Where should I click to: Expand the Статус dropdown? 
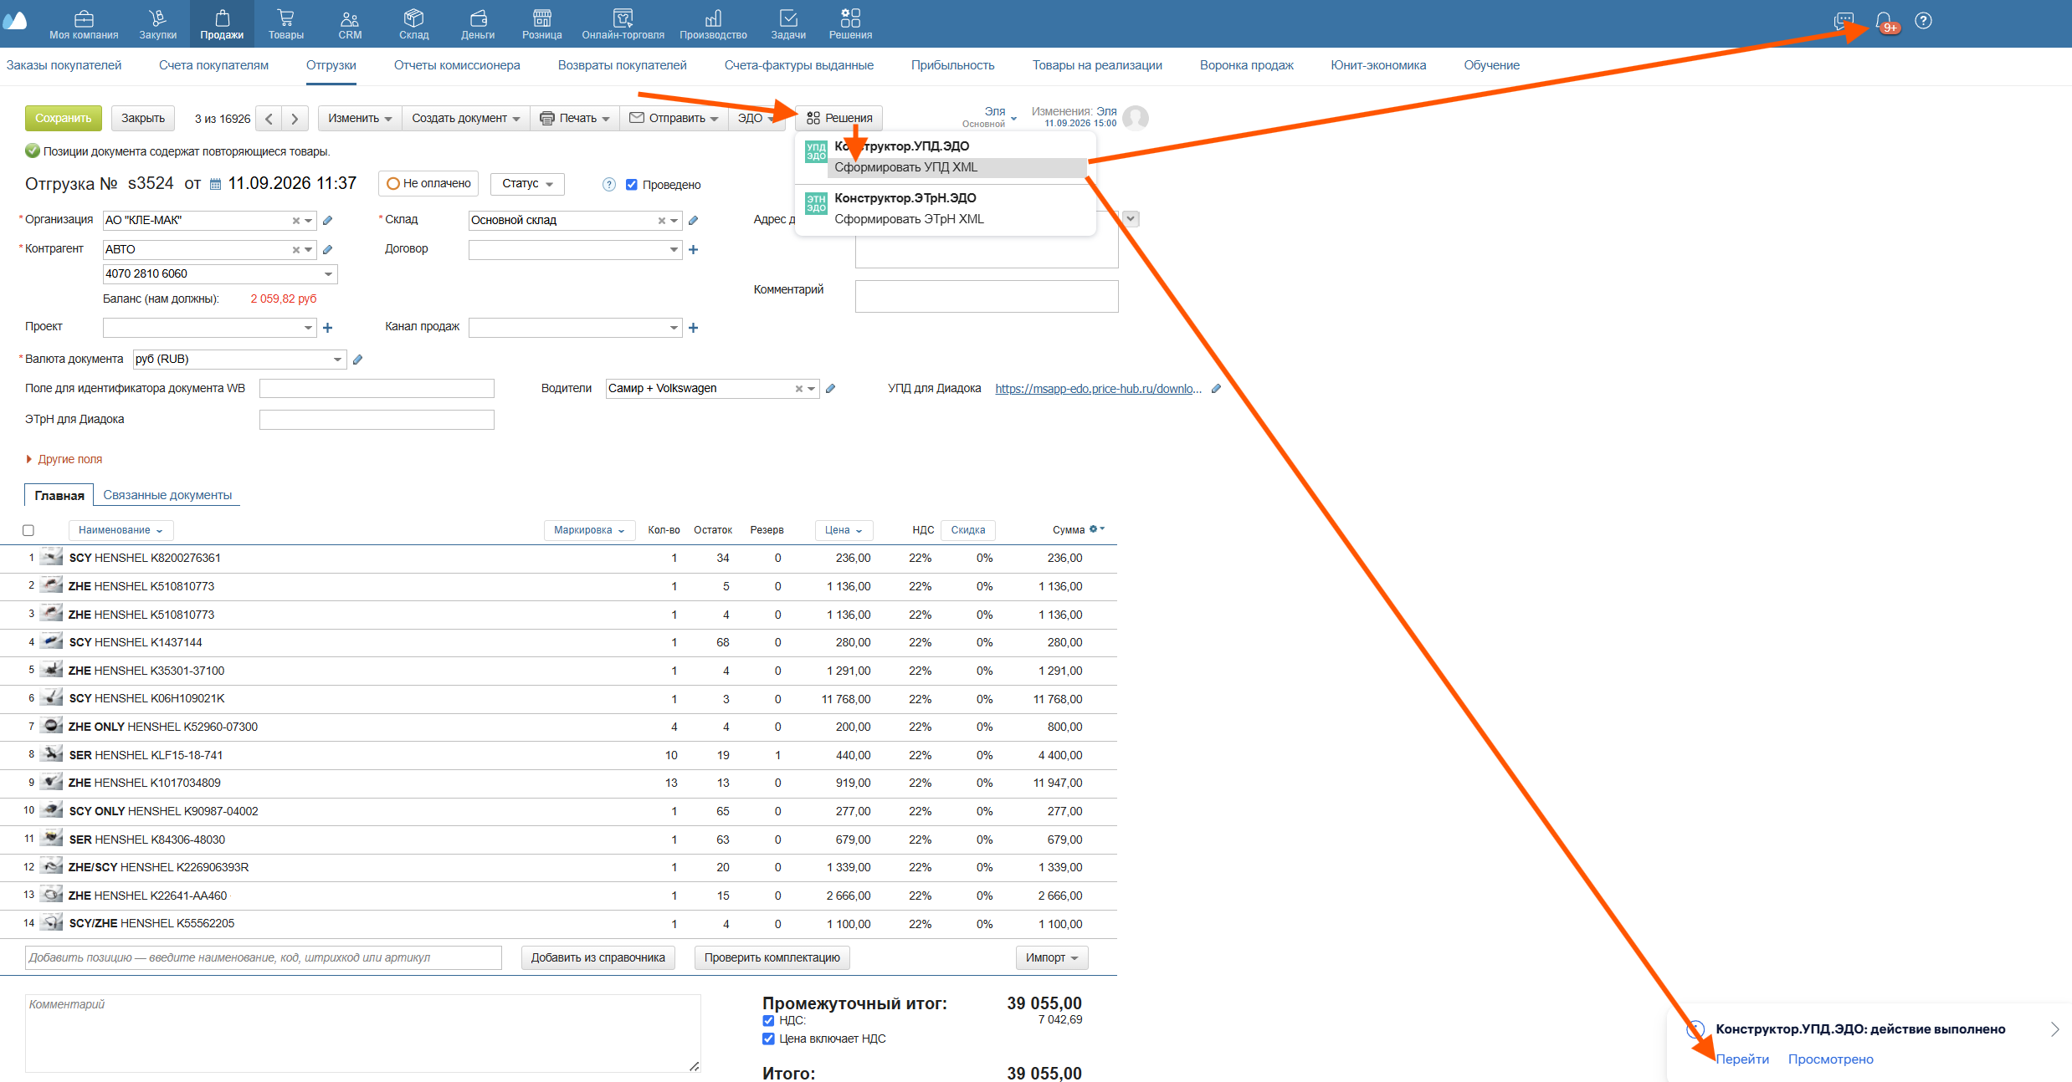click(527, 184)
